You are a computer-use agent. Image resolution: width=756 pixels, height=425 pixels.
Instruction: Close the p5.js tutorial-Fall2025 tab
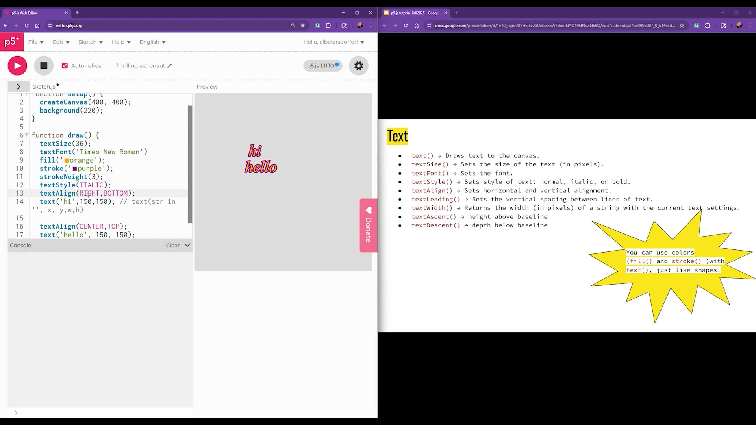pos(445,13)
